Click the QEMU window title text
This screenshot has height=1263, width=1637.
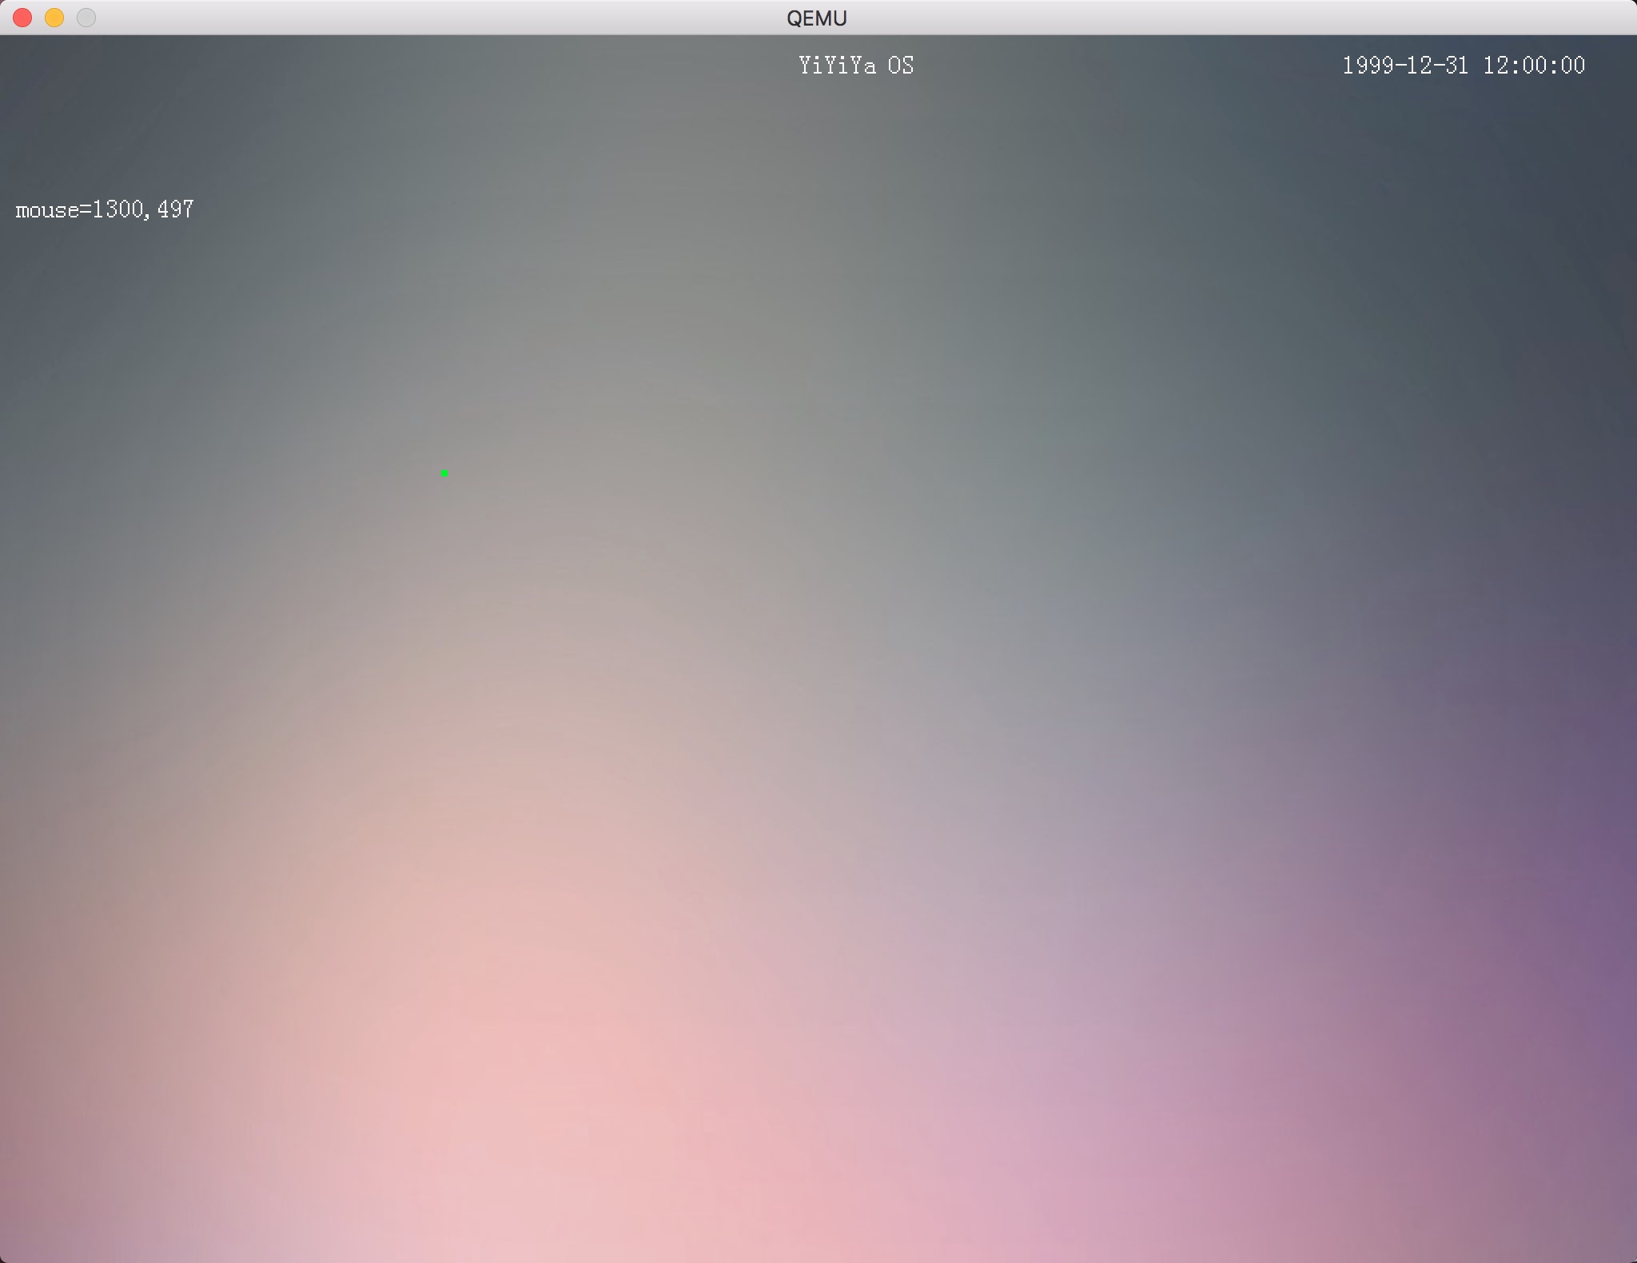(x=816, y=18)
